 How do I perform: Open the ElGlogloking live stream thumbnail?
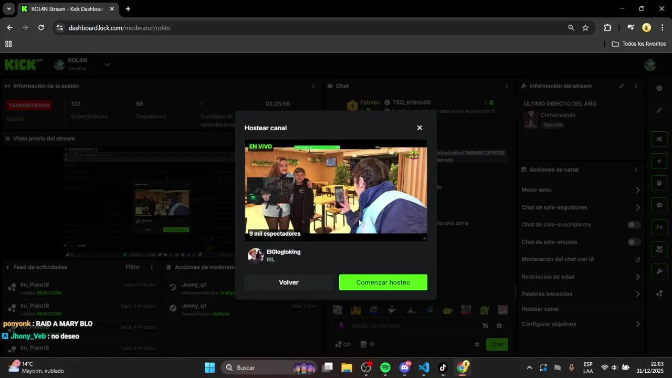pyautogui.click(x=336, y=190)
